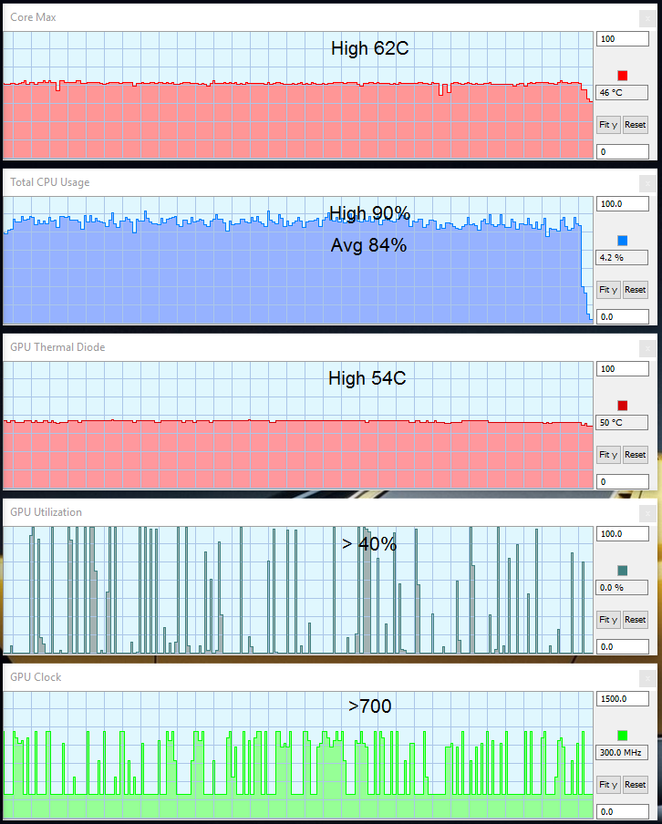Click the 0.0 % GPU Utilization readout
The width and height of the screenshot is (662, 824).
tap(622, 588)
